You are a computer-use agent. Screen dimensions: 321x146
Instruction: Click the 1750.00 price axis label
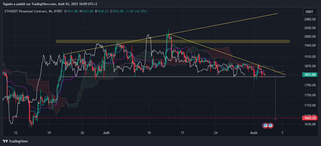[309, 95]
